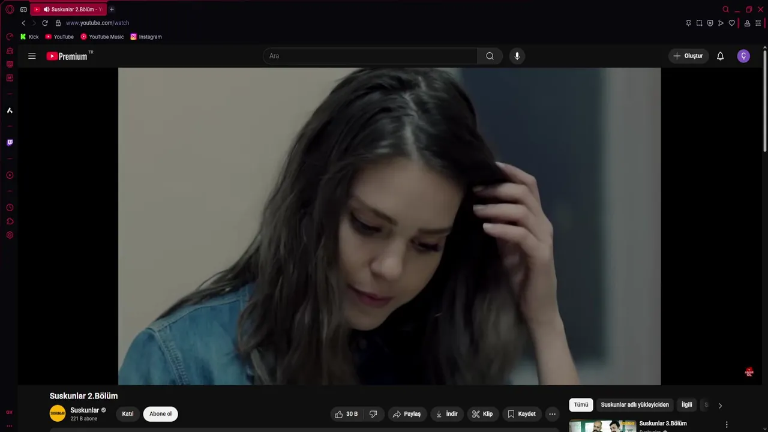This screenshot has height=432, width=768.
Task: Reload the YouTube page
Action: (45, 23)
